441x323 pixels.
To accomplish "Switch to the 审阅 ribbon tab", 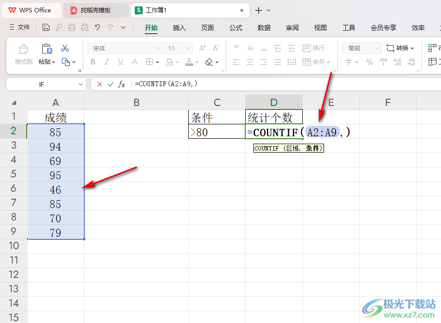I will tap(292, 28).
